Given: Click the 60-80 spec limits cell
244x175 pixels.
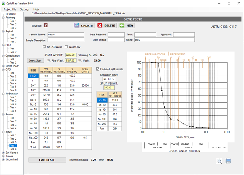Looking at the screenshot, I should [x=85, y=104].
